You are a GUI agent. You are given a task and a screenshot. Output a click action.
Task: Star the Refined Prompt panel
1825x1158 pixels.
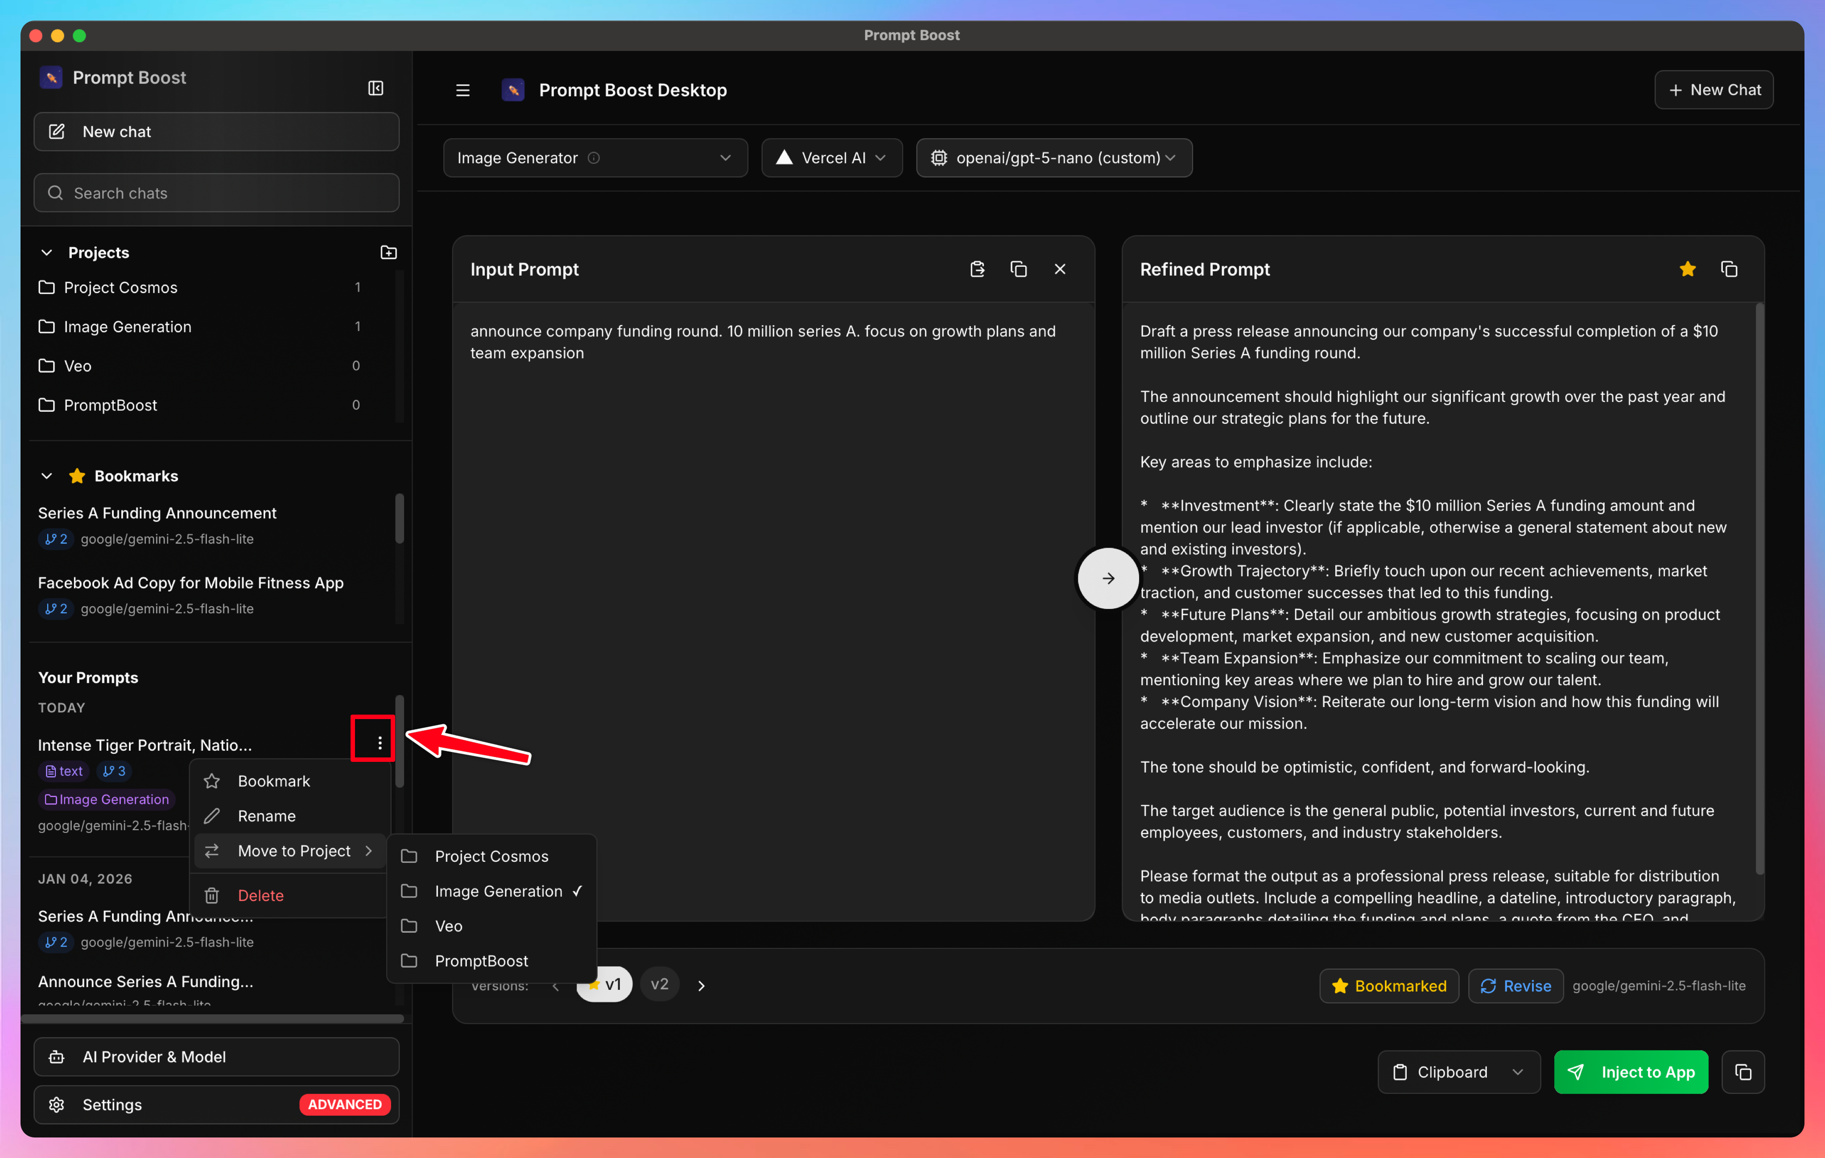[x=1688, y=268]
